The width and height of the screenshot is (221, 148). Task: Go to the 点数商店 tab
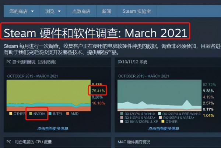[81, 11]
